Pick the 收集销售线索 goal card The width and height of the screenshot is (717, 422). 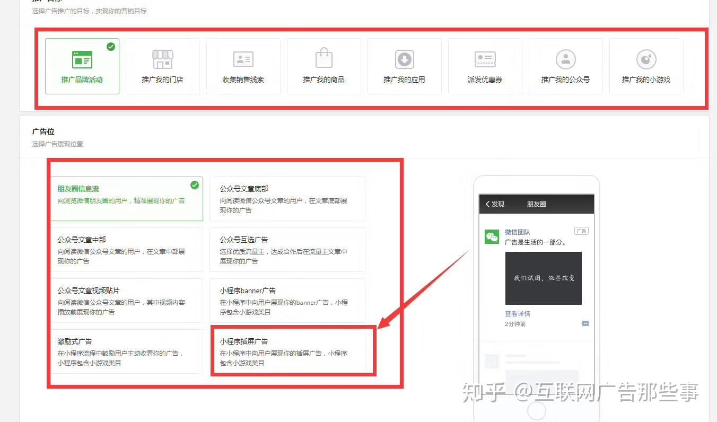(243, 66)
